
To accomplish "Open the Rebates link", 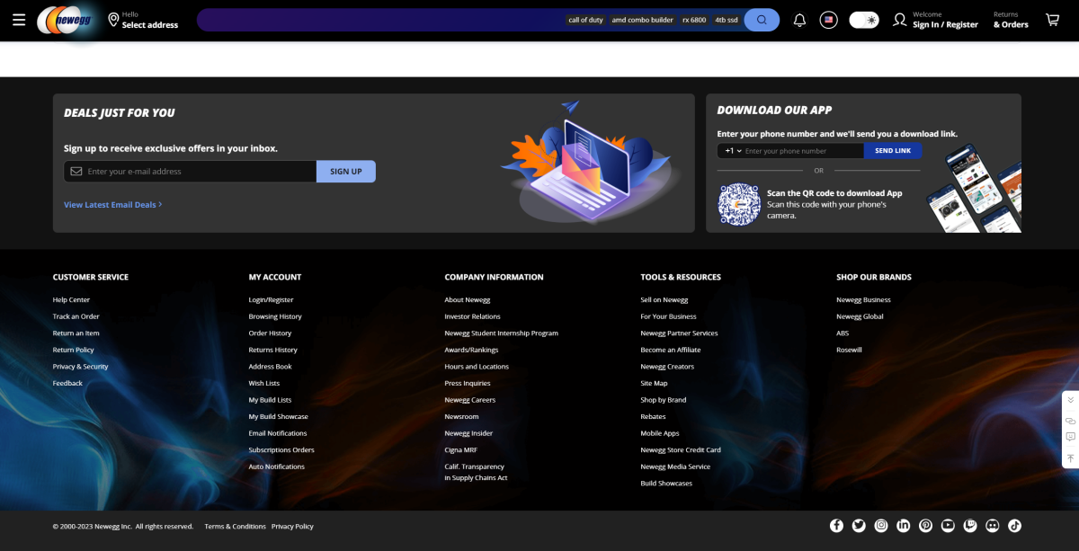I will coord(654,416).
